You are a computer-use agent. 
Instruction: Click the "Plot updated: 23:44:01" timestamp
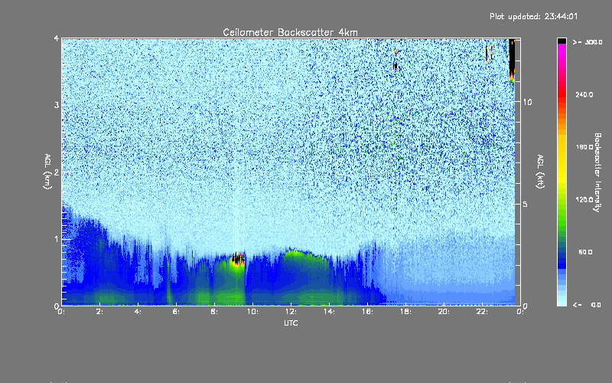533,16
